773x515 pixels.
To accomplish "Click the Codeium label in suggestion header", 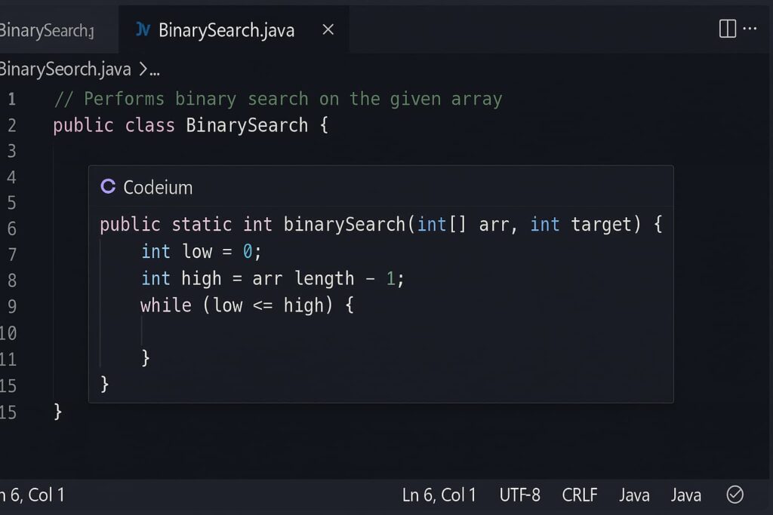I will pyautogui.click(x=158, y=188).
